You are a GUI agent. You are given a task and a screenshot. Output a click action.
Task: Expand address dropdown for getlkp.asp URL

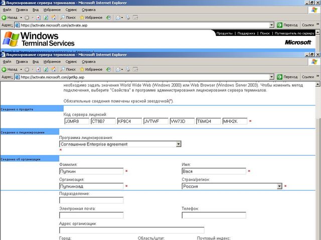pyautogui.click(x=272, y=77)
